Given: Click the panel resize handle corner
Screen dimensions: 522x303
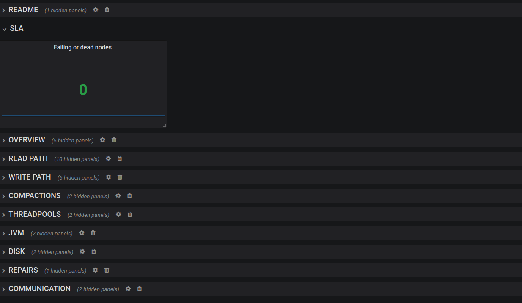Looking at the screenshot, I should pyautogui.click(x=164, y=126).
